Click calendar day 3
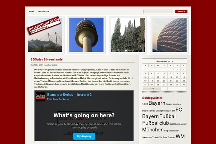The height and width of the screenshot is (144, 216). pos(145,73)
